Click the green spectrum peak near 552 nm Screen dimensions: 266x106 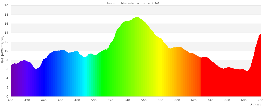(x=137, y=19)
